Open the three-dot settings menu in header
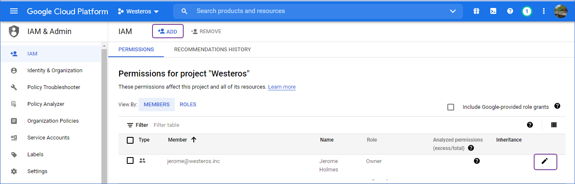Image resolution: width=575 pixels, height=184 pixels. coord(544,11)
